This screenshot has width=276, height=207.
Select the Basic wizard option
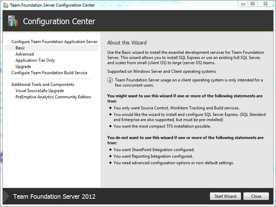(x=51, y=48)
